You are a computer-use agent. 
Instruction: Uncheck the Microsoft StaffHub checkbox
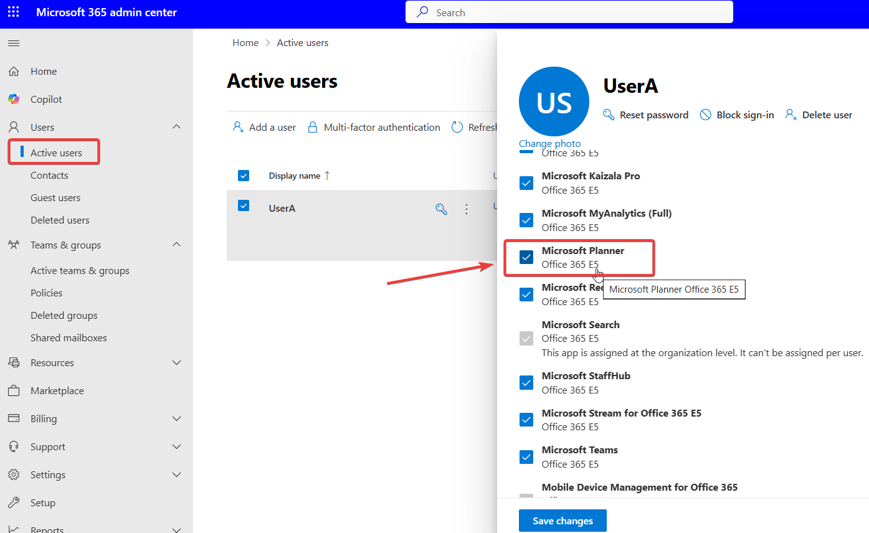tap(526, 383)
